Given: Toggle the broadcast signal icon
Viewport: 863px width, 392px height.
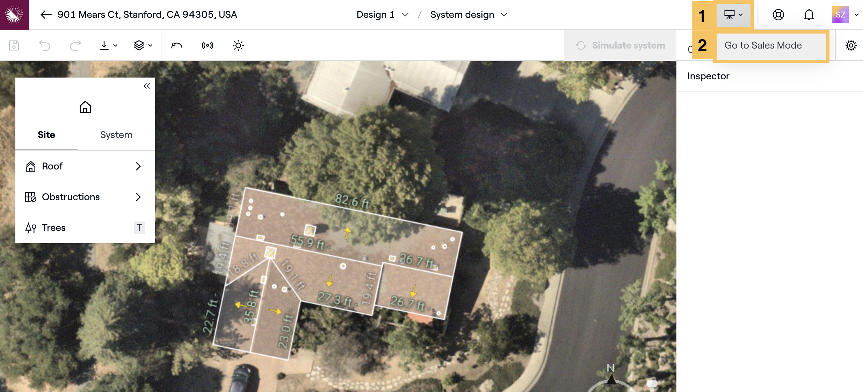Looking at the screenshot, I should [x=207, y=45].
